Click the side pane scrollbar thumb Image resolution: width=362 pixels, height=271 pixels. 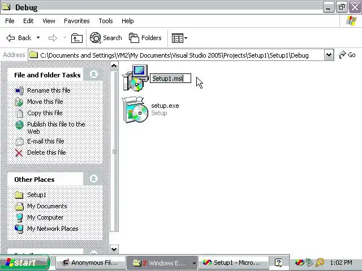click(114, 151)
